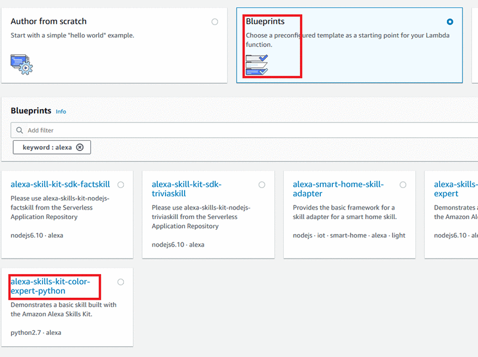Click 'nodejs · iot · smart-home · alexa · light' tags
The height and width of the screenshot is (357, 478).
point(349,235)
